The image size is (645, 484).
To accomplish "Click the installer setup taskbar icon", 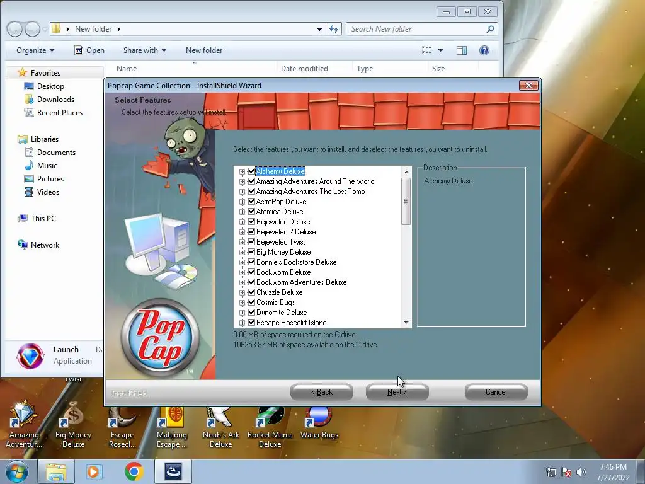I will 173,471.
